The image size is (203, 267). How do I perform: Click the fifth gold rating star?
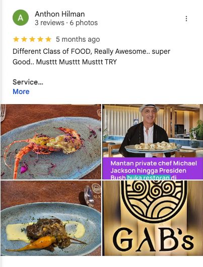48,39
